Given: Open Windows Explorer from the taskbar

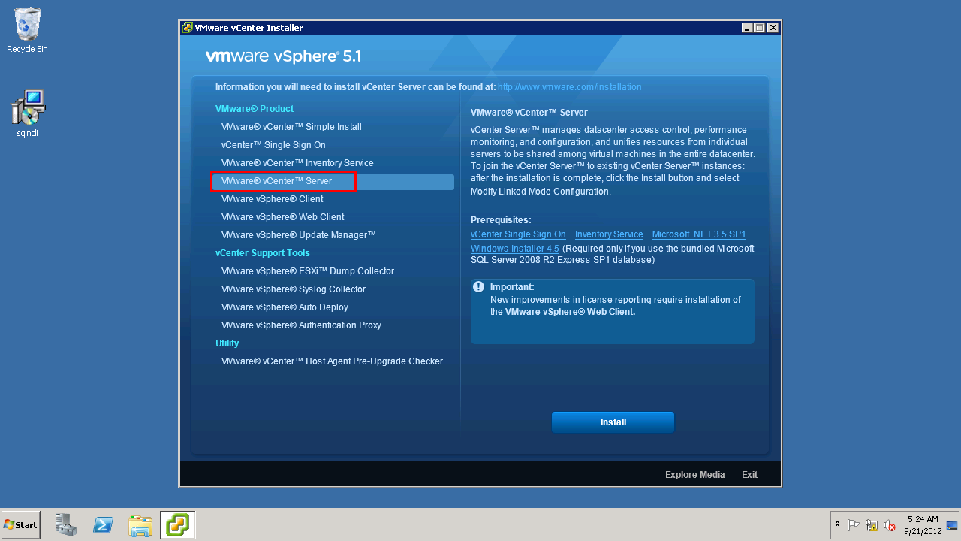Looking at the screenshot, I should click(x=140, y=525).
